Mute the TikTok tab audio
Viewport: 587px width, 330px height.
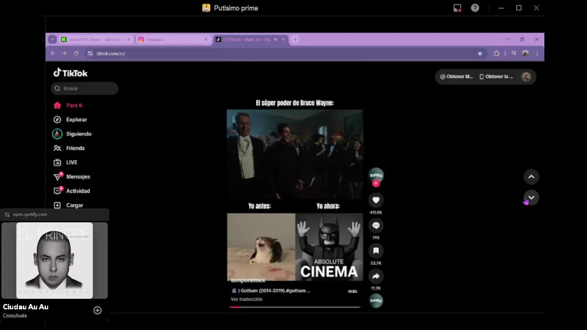[x=276, y=39]
